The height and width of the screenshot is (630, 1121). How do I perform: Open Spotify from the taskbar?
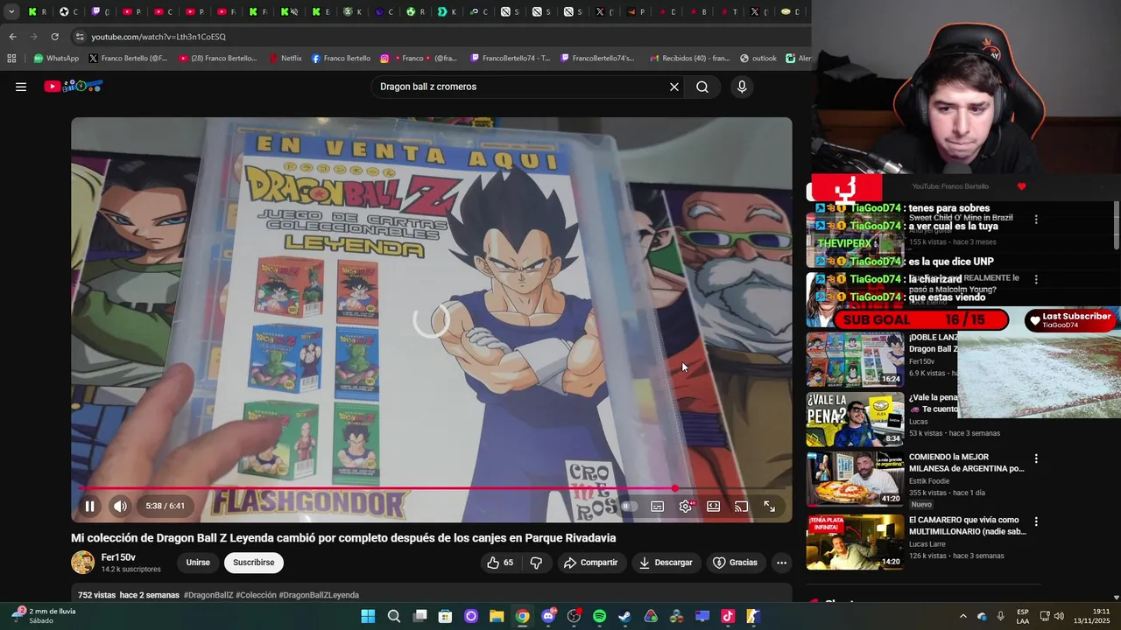(599, 616)
